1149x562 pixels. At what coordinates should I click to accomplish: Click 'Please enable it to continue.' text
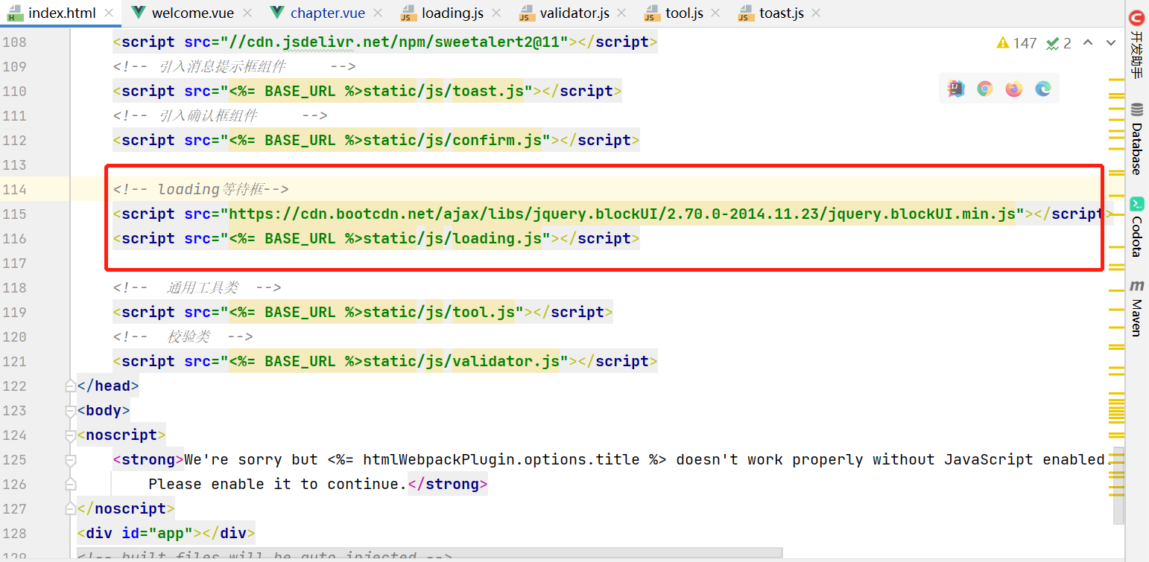(277, 484)
